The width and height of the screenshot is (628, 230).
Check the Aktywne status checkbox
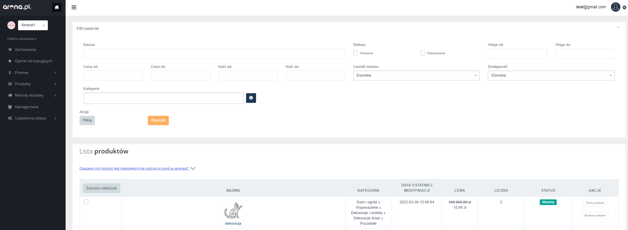click(x=355, y=53)
